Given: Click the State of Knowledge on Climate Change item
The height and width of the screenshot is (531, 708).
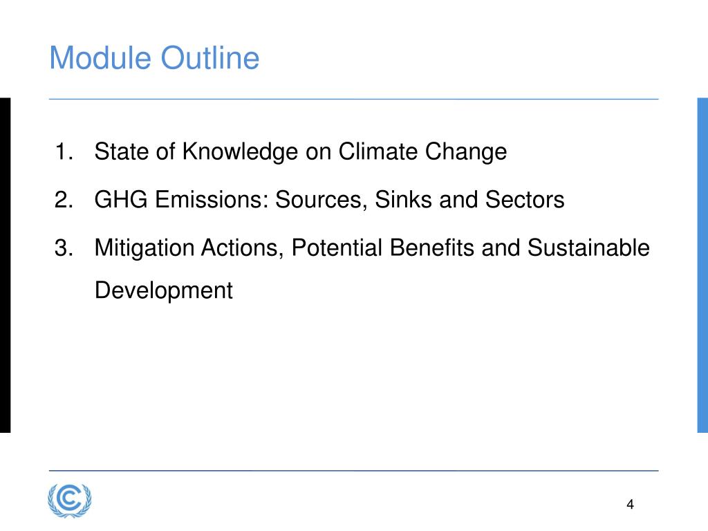Looking at the screenshot, I should 301,151.
